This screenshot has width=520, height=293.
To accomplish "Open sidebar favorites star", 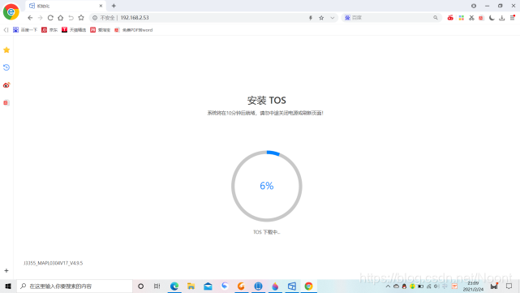I will [6, 50].
